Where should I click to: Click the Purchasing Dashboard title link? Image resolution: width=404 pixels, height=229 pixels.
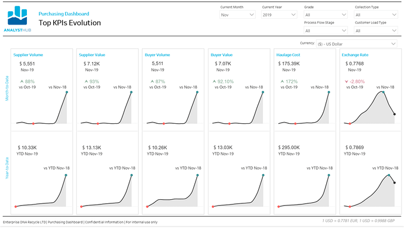(64, 14)
